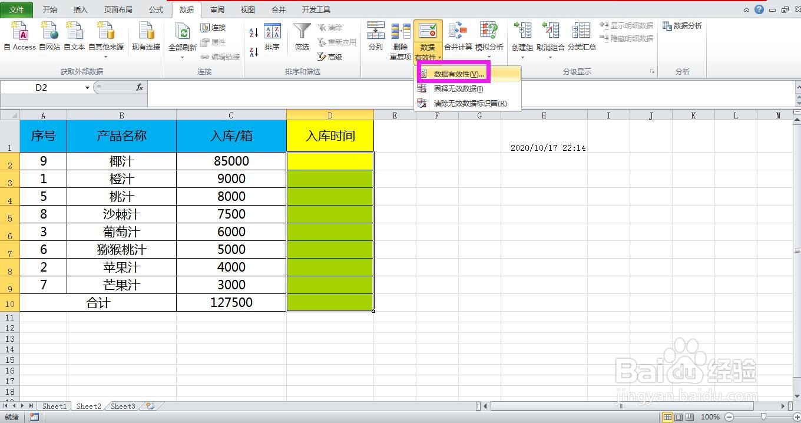Click the Select All corner button
This screenshot has width=801, height=423.
pyautogui.click(x=10, y=115)
